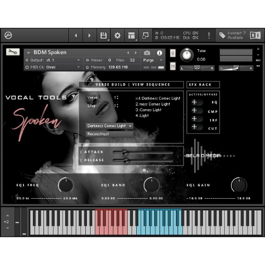
Task: Click the pan L/R slider
Action: point(197,68)
